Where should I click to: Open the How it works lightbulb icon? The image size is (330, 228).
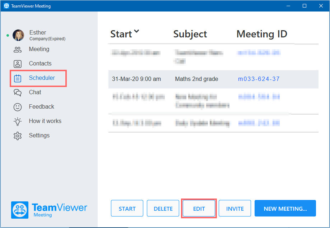click(x=18, y=122)
